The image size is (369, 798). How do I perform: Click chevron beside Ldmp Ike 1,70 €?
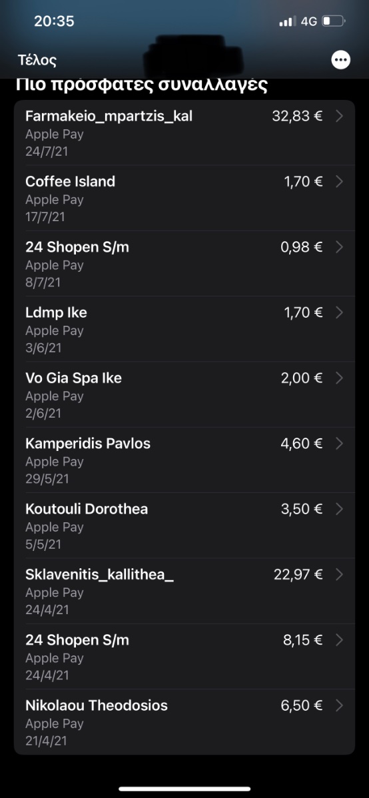340,312
